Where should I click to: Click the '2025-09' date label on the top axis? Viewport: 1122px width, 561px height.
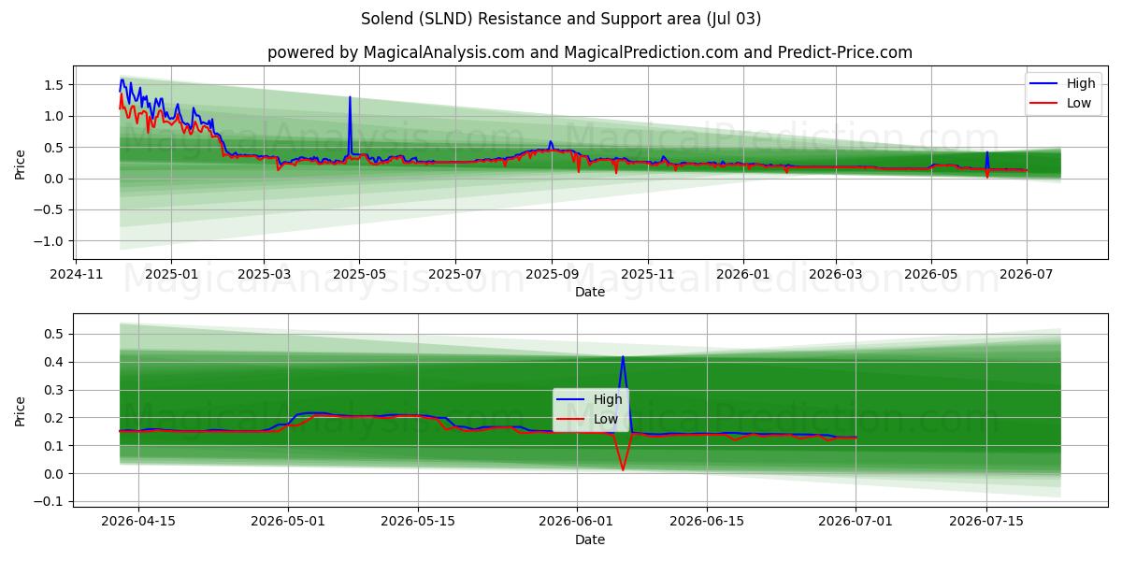(552, 276)
